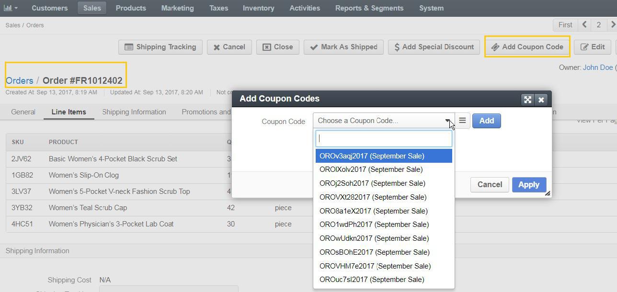Click the hamburger list icon beside coupon field
617x292 pixels.
[462, 121]
